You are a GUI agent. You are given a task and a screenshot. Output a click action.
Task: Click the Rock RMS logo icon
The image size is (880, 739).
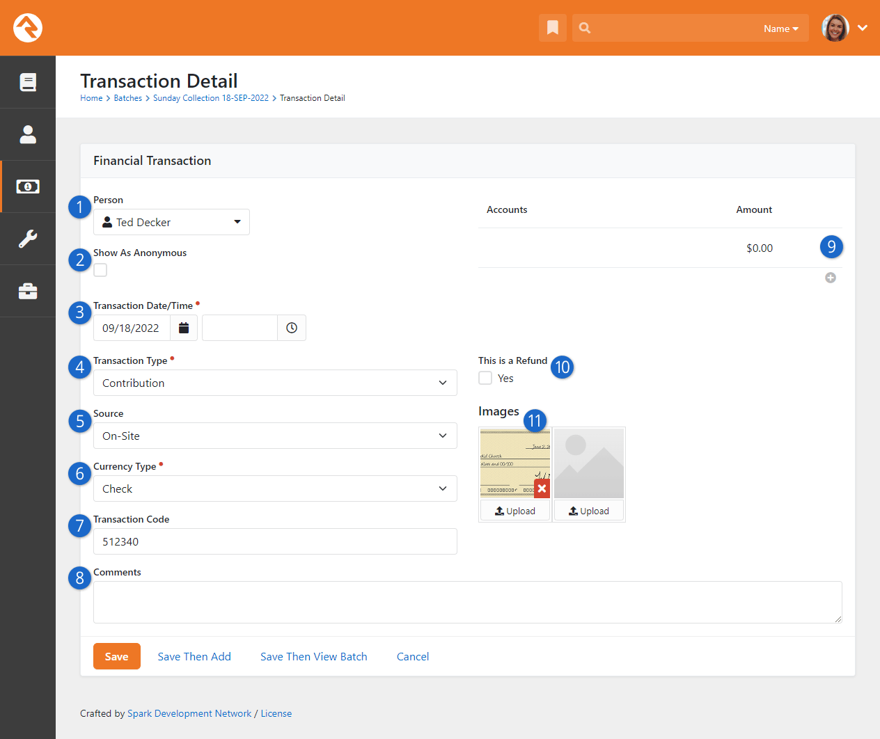click(x=28, y=28)
